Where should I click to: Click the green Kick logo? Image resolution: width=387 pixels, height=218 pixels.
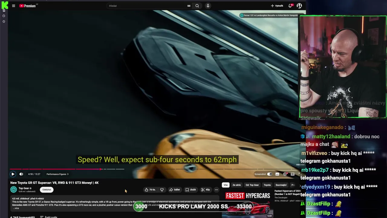(x=5, y=5)
